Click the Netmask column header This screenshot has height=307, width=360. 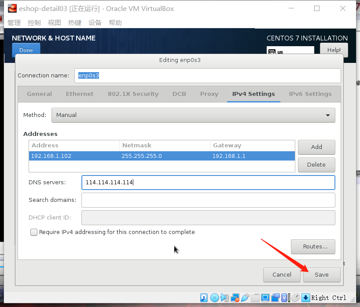(x=165, y=146)
